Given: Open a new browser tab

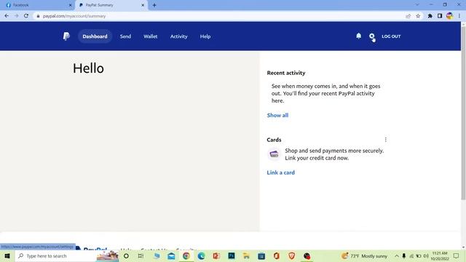Looking at the screenshot, I should coord(154,5).
